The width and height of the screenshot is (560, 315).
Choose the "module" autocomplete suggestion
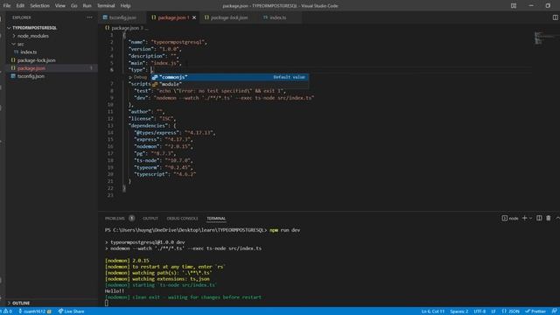[x=229, y=84]
